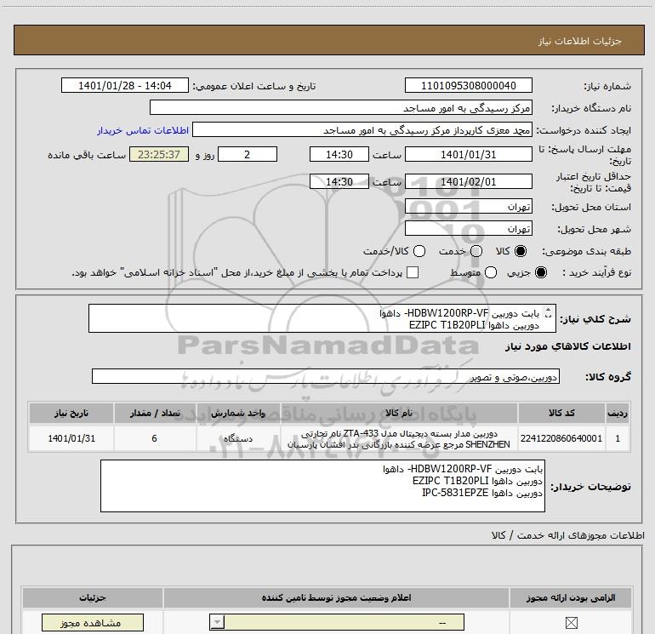The image size is (655, 634).
Task: Click the مشاهده مجوز button
Action: [93, 623]
